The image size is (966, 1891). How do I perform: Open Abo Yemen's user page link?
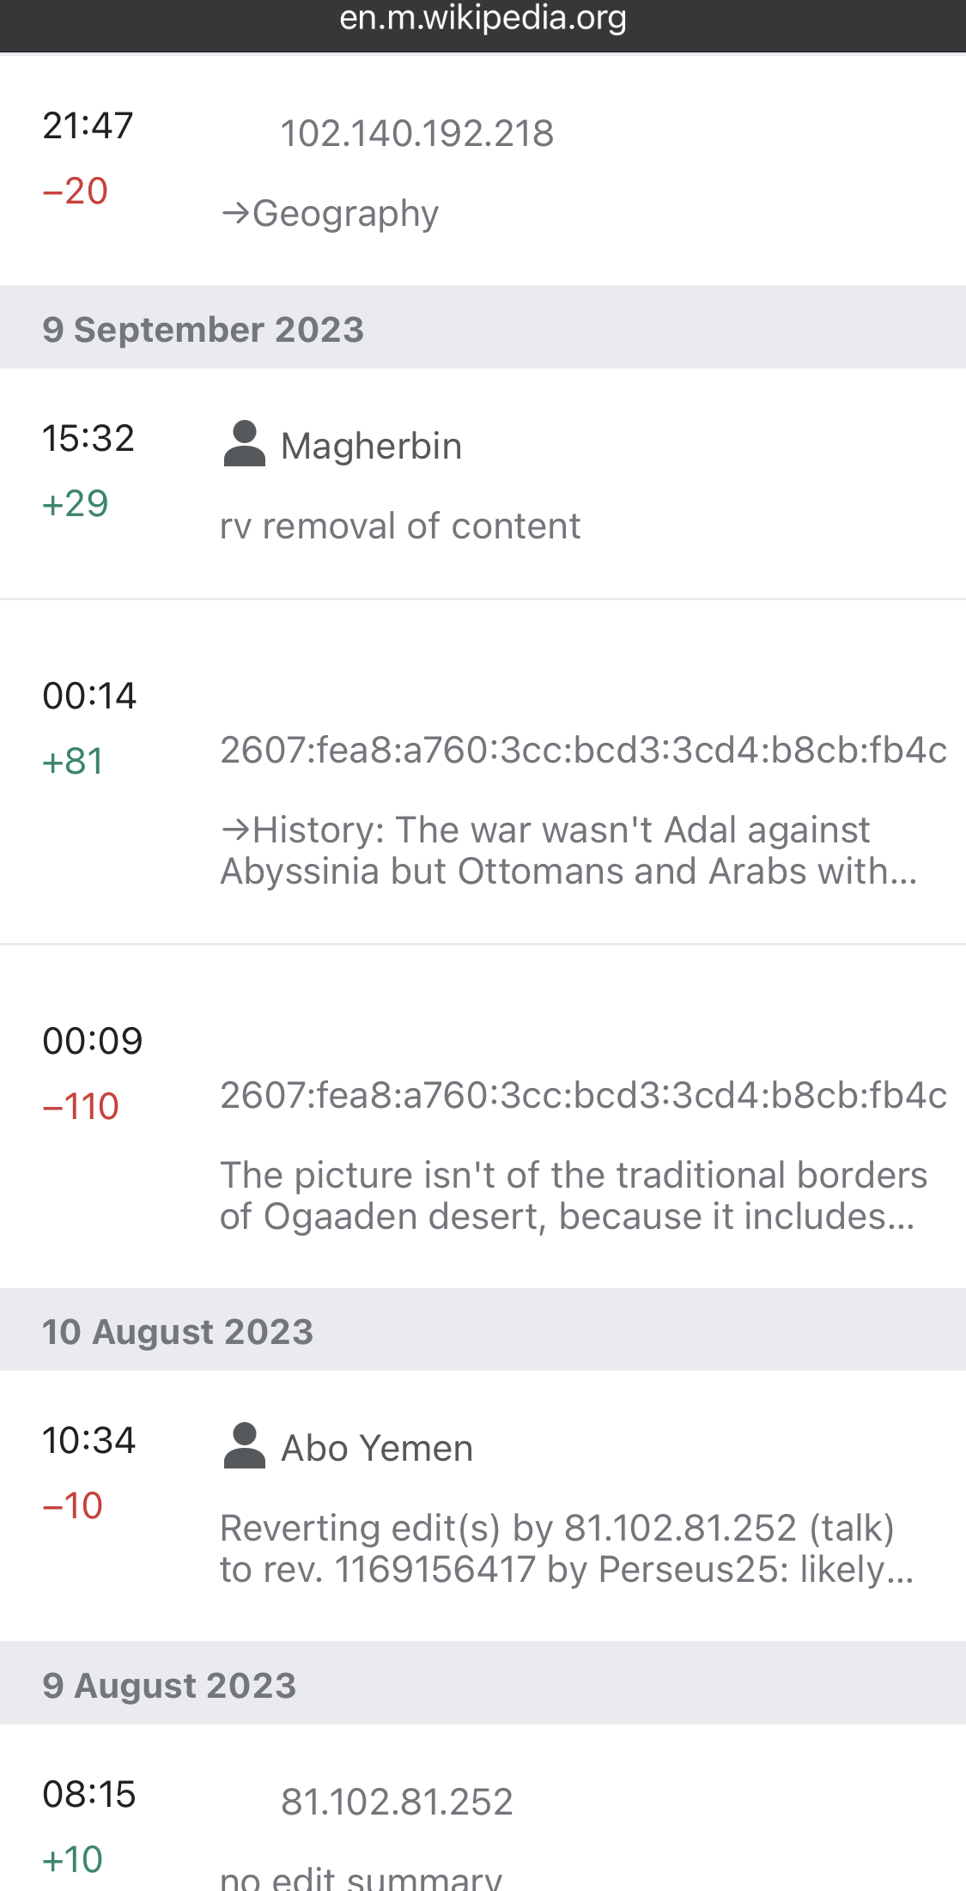pyautogui.click(x=377, y=1448)
